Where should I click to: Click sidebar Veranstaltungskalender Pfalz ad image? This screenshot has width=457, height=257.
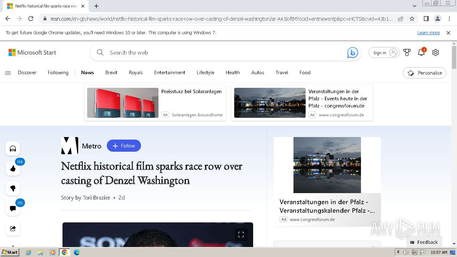coord(327,165)
